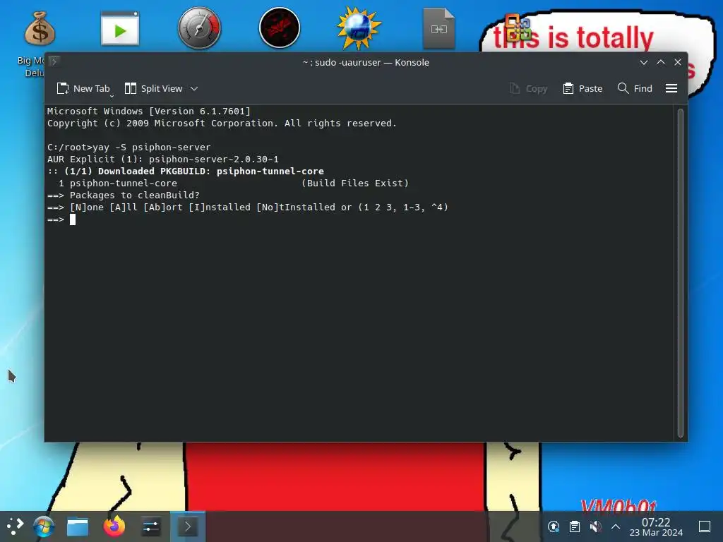The height and width of the screenshot is (542, 723).
Task: Maximize the Konsole window
Action: coord(661,62)
